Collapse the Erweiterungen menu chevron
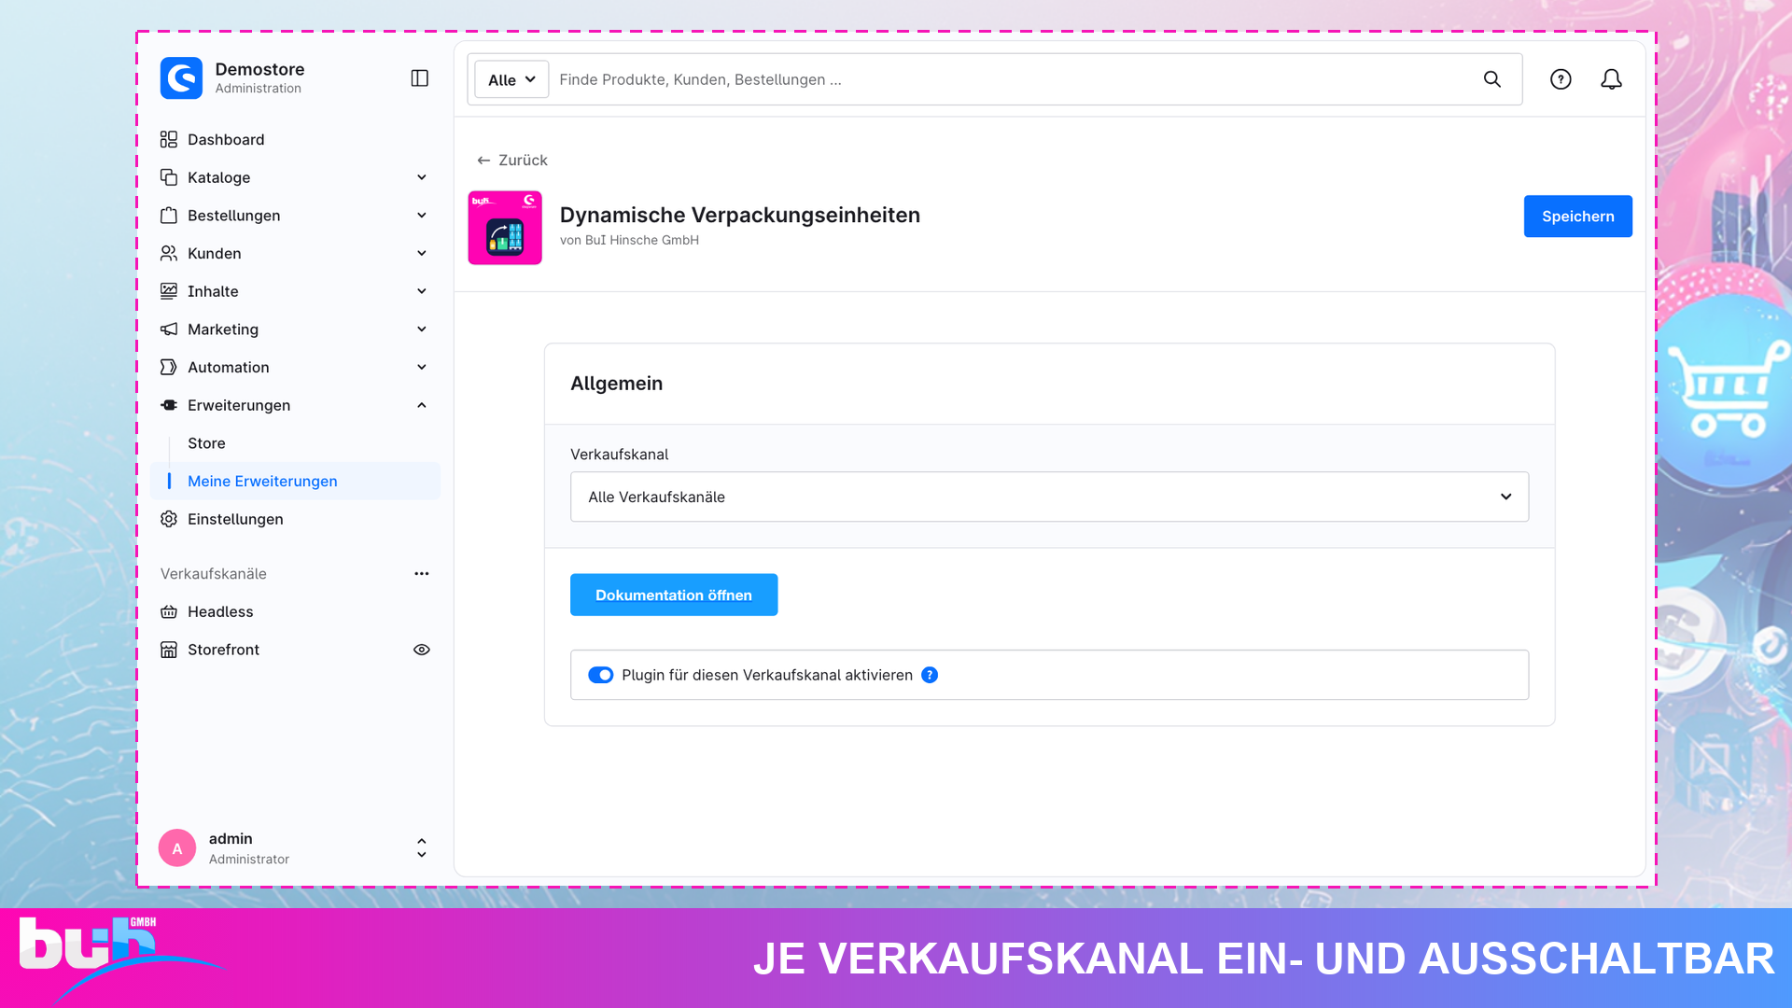 click(x=422, y=405)
